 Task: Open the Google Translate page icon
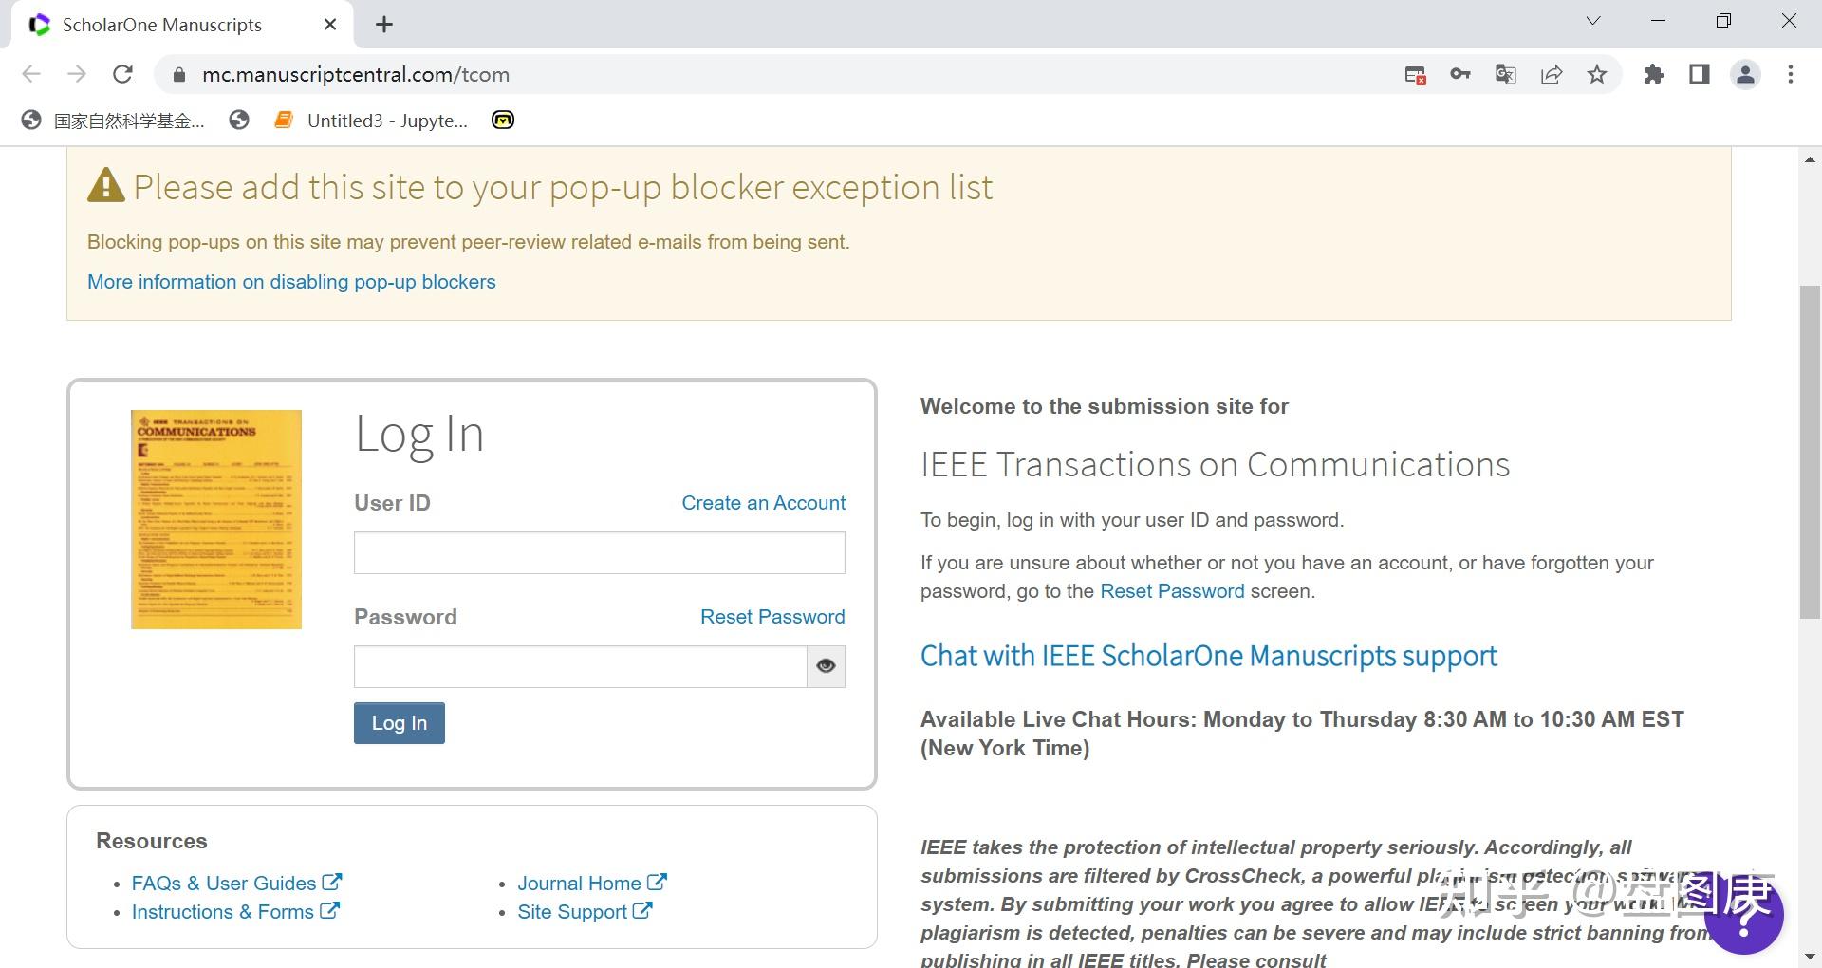pyautogui.click(x=1505, y=74)
